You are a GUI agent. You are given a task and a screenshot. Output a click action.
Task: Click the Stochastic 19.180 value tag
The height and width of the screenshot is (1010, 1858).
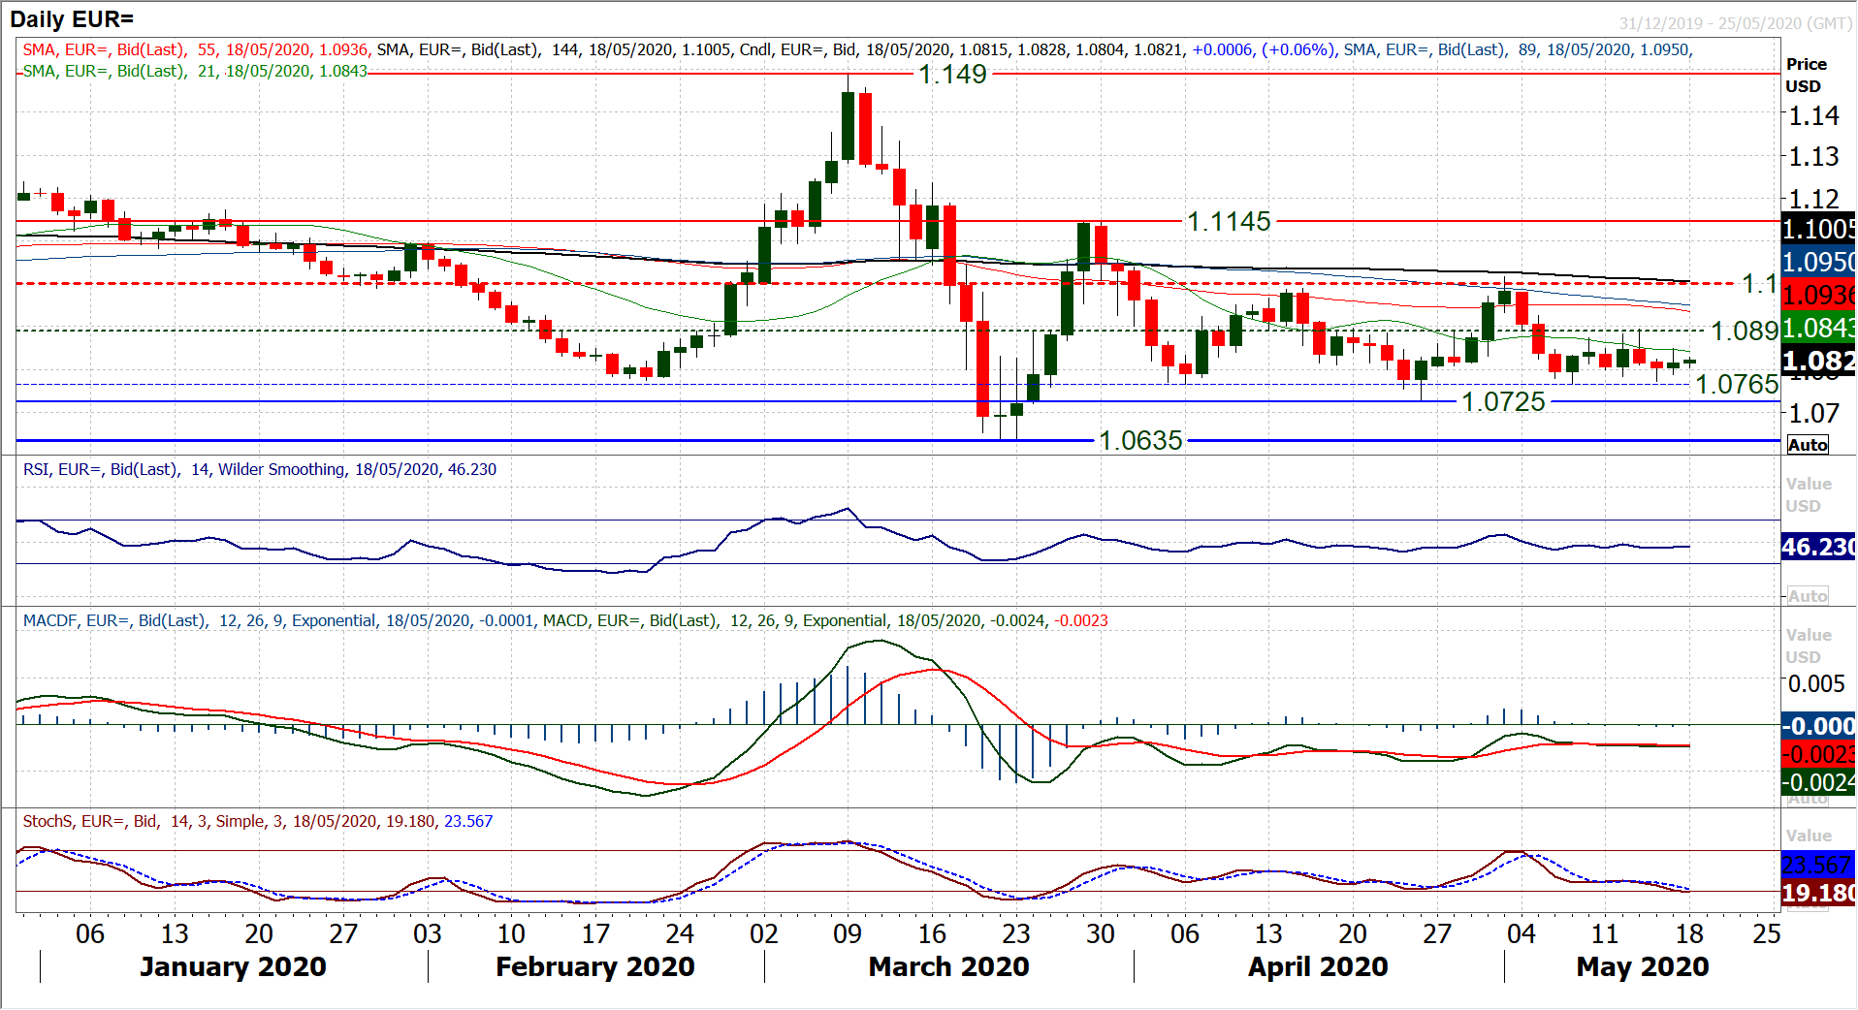1818,893
